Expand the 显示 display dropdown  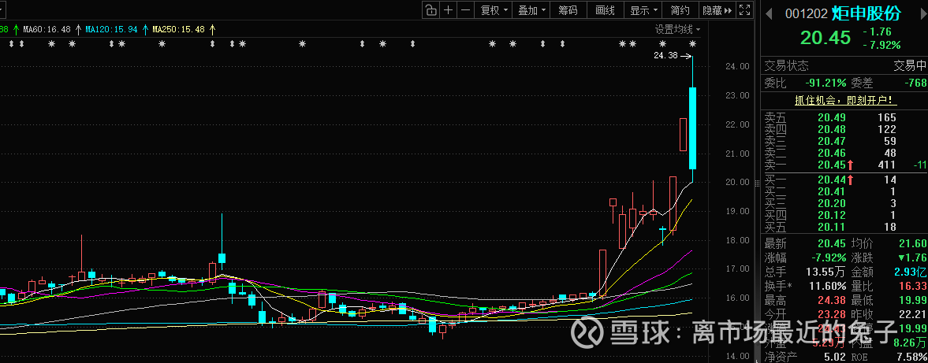coord(643,9)
